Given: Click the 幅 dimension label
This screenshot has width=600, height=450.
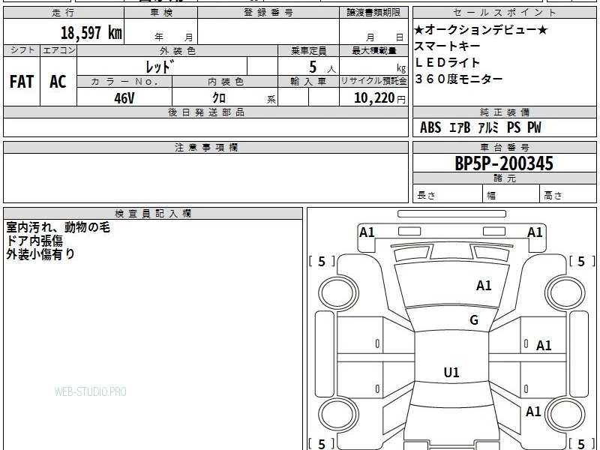Looking at the screenshot, I should (491, 196).
